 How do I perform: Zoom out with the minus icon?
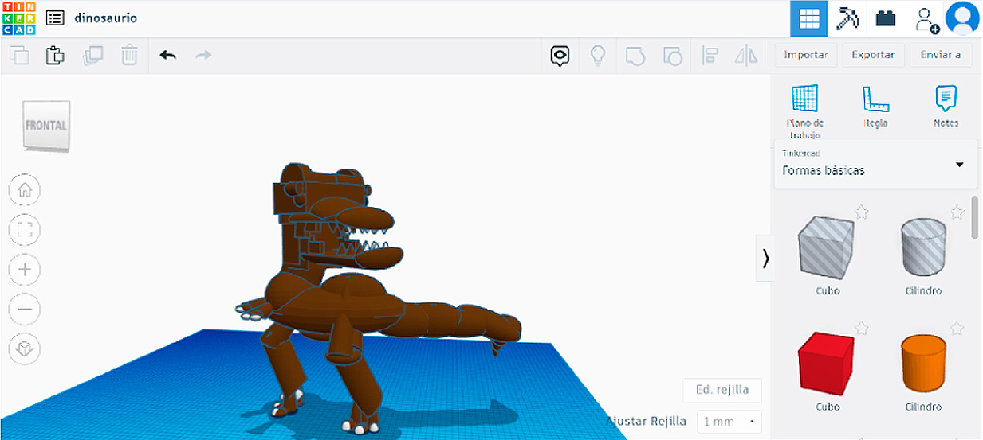[x=25, y=309]
